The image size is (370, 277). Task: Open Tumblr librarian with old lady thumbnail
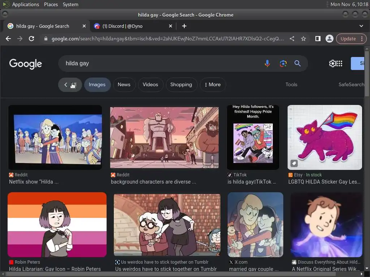167,225
